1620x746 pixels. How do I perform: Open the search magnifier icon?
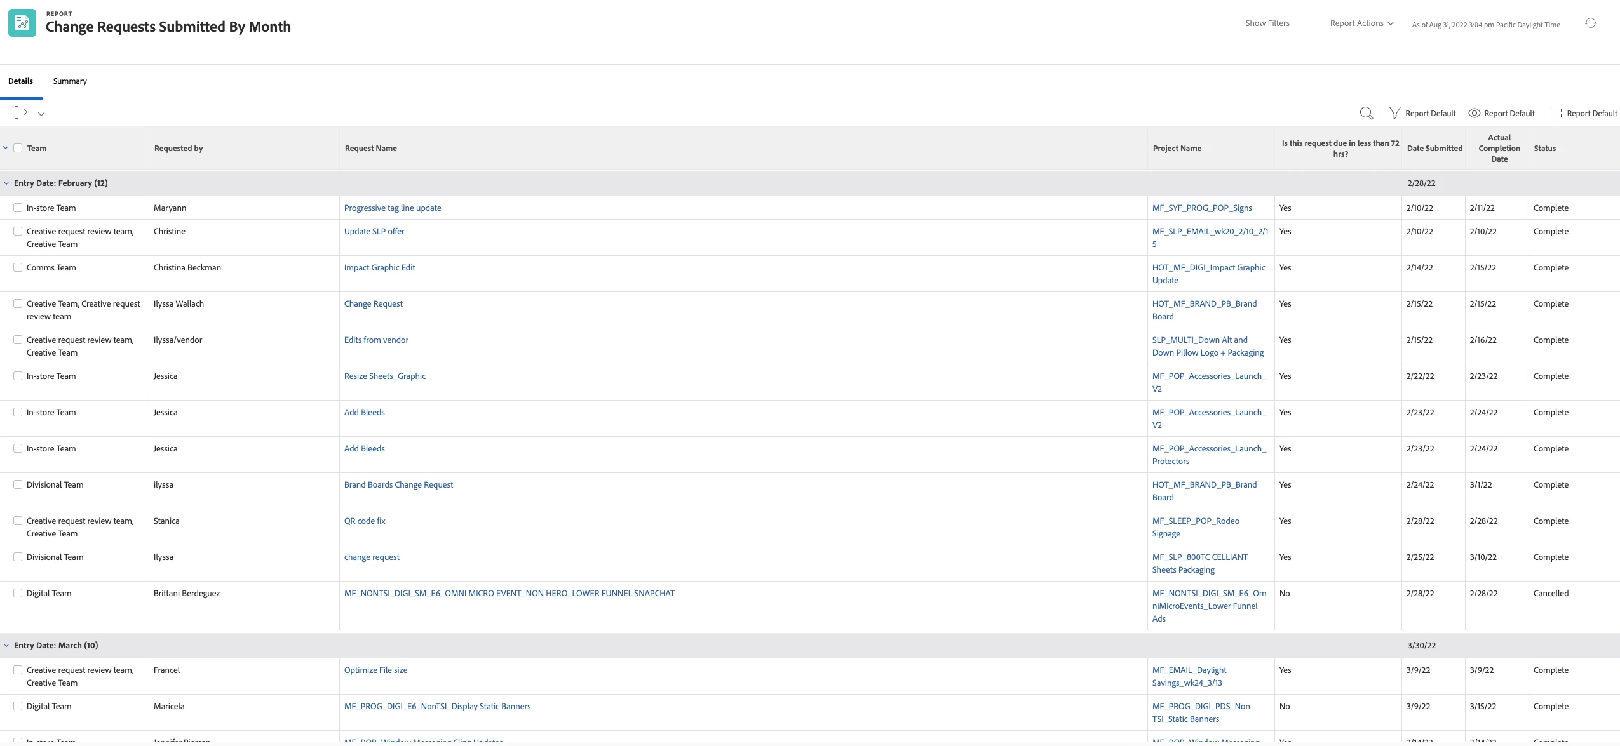tap(1366, 113)
